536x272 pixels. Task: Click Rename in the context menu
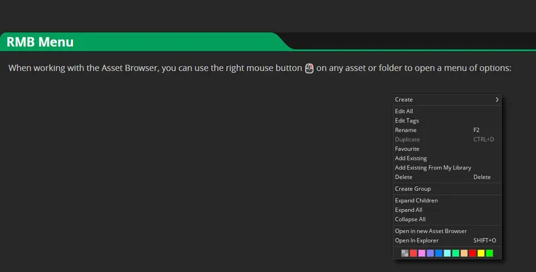[405, 130]
